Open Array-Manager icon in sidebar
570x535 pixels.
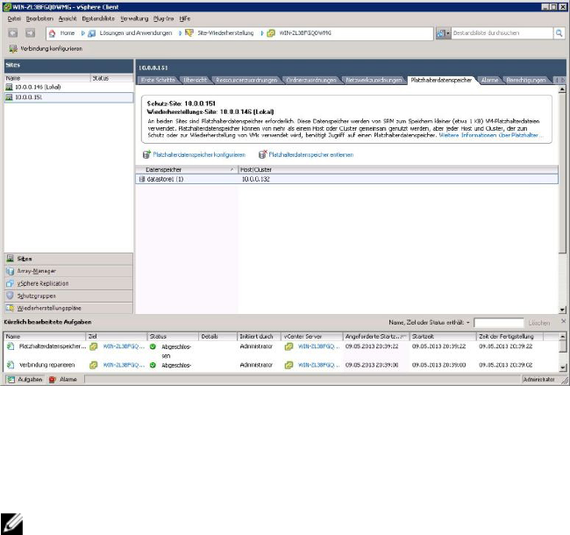click(x=11, y=271)
